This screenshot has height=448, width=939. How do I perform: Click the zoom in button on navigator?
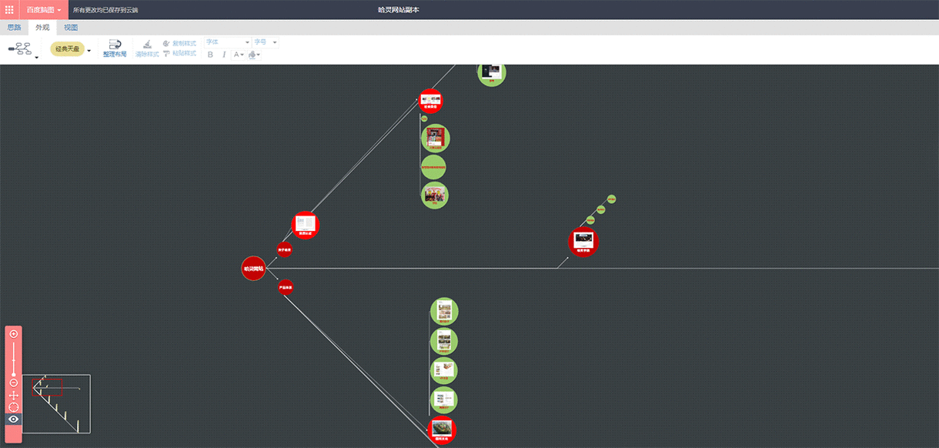13,334
